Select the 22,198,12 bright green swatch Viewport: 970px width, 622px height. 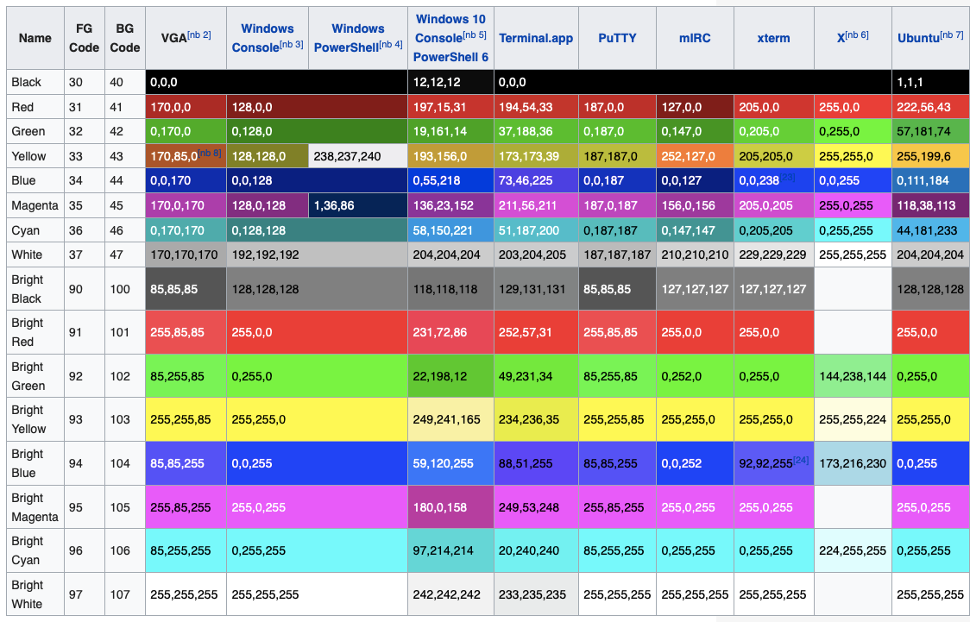pyautogui.click(x=451, y=376)
